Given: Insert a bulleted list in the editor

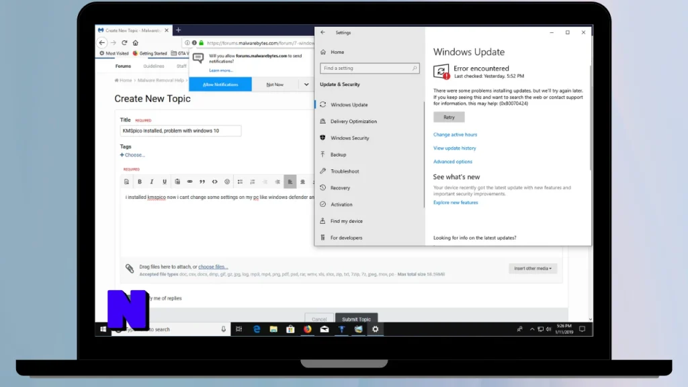Looking at the screenshot, I should (x=240, y=181).
